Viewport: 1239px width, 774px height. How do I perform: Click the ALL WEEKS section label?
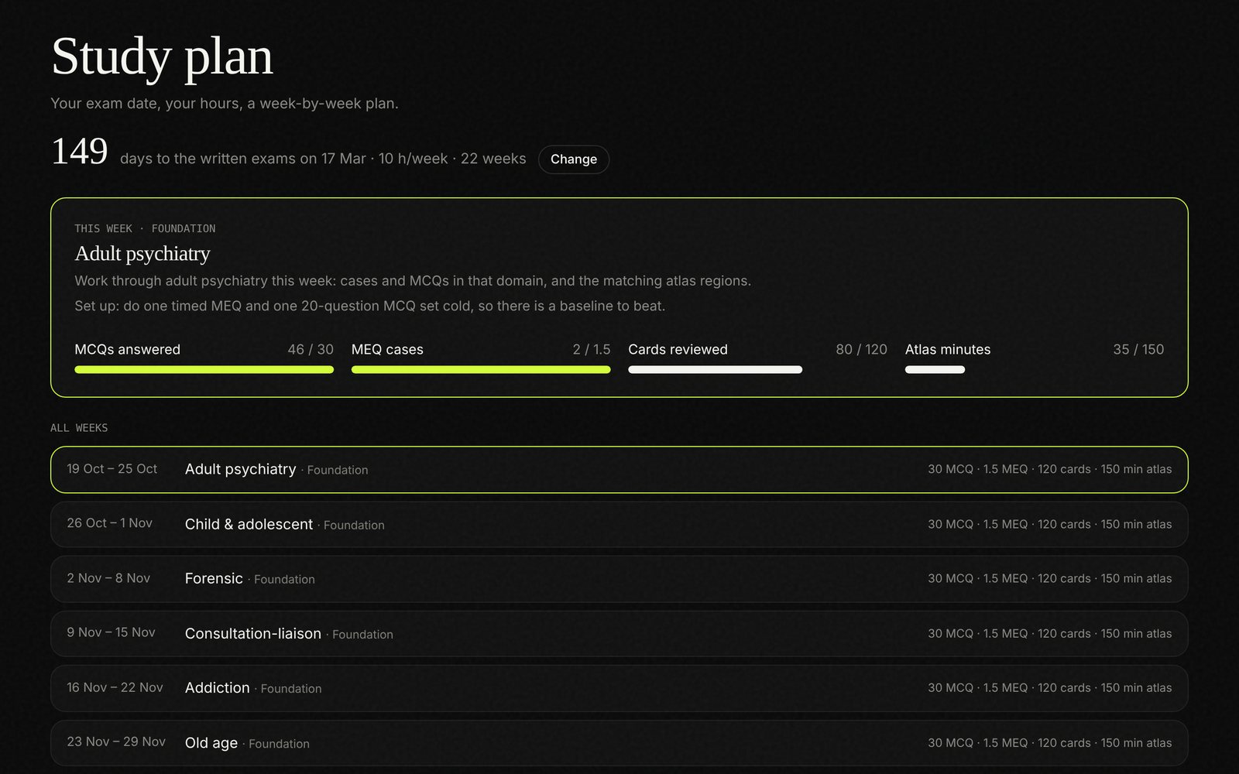coord(79,428)
